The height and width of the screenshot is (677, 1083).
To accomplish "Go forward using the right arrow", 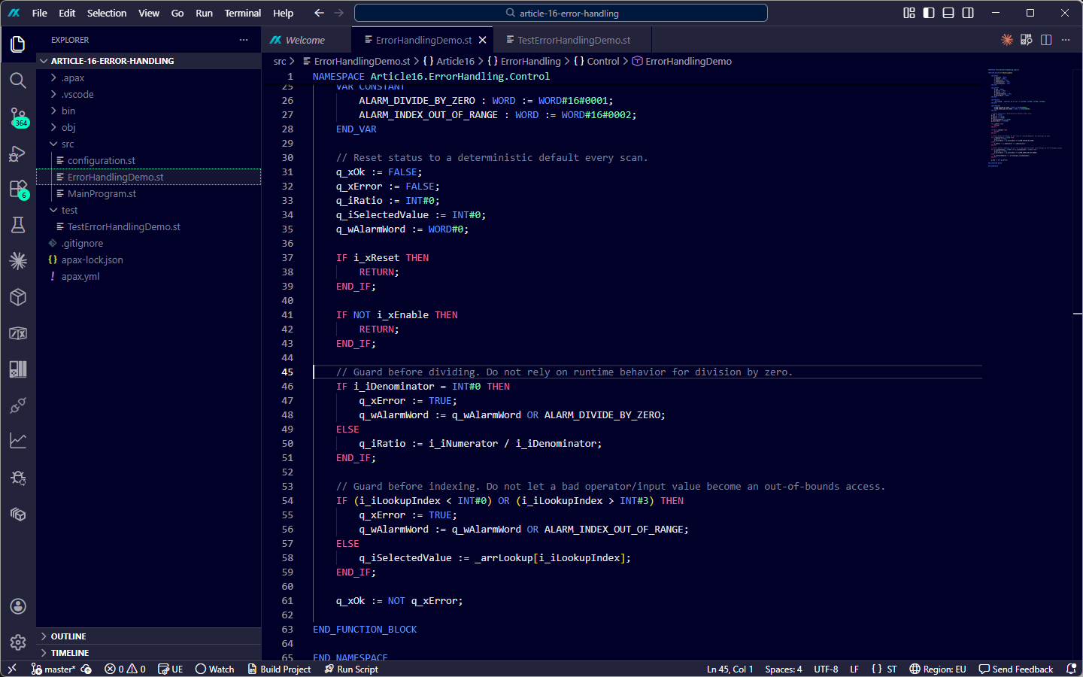I will click(338, 13).
